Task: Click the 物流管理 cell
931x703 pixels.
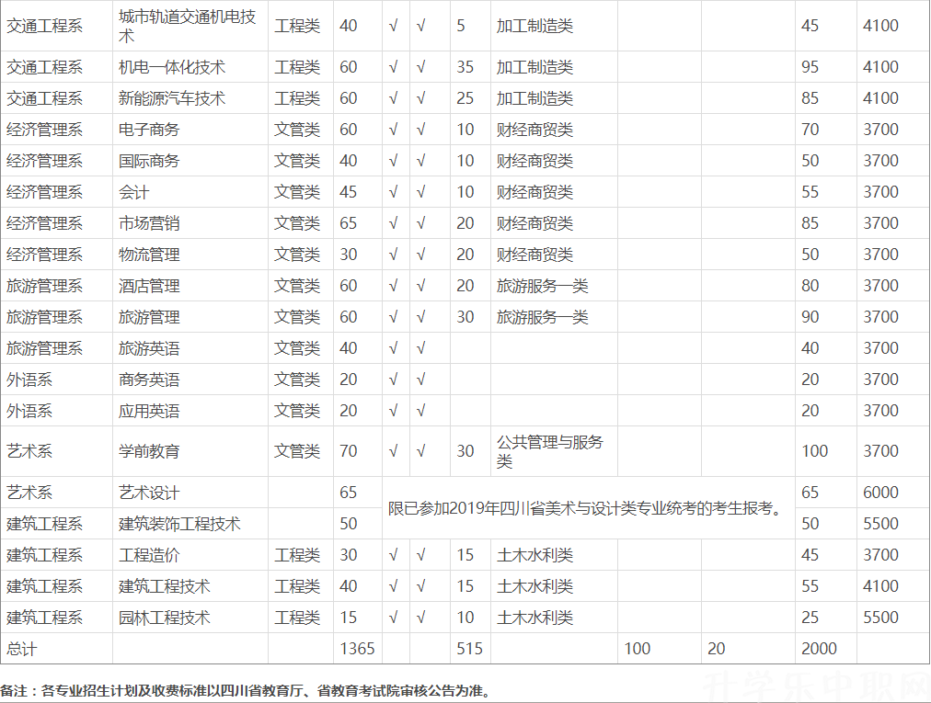Action: click(x=190, y=255)
